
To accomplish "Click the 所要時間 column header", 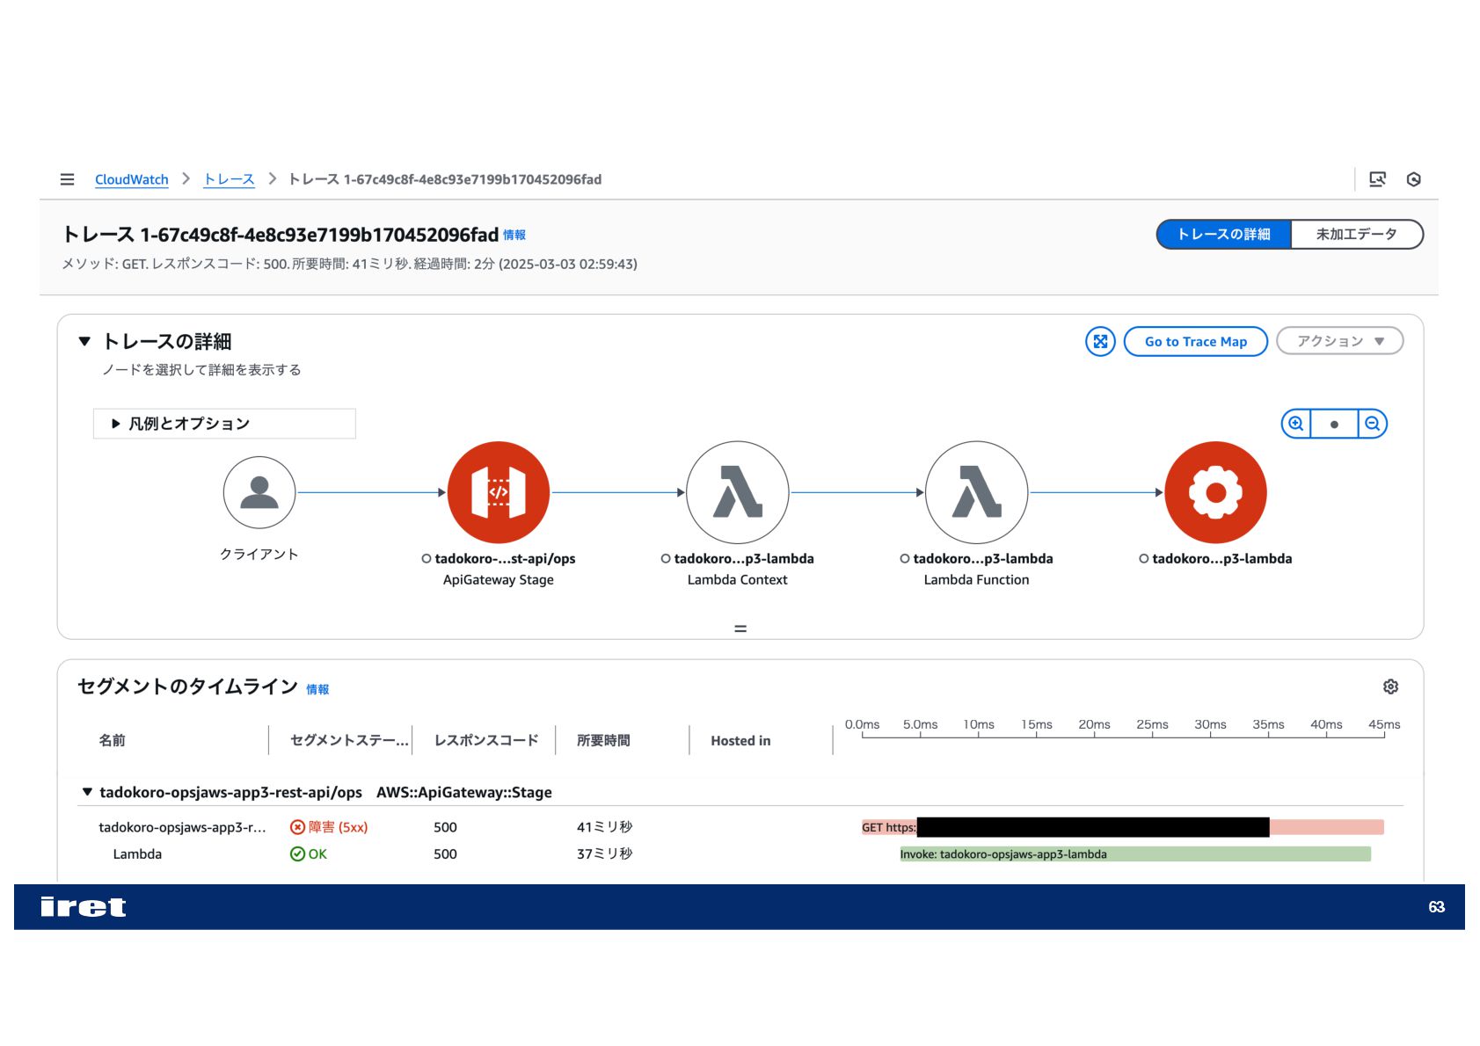I will 603,741.
